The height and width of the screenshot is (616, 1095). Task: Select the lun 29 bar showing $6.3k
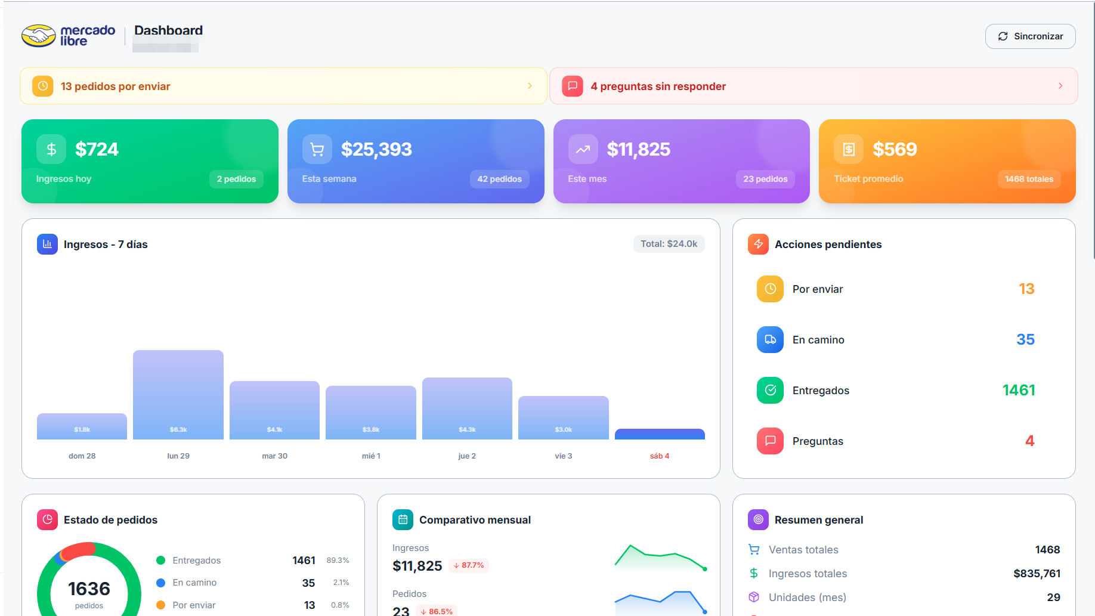tap(178, 395)
